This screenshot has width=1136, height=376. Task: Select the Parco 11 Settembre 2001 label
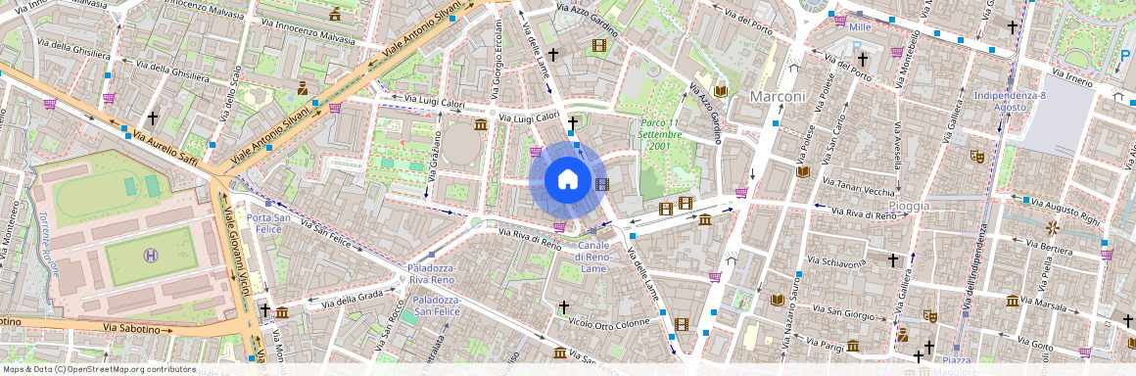pyautogui.click(x=660, y=135)
